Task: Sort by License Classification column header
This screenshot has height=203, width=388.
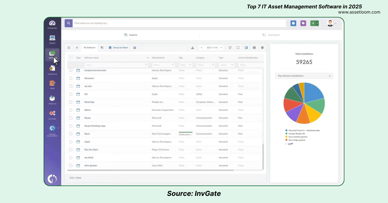Action: 248,58
